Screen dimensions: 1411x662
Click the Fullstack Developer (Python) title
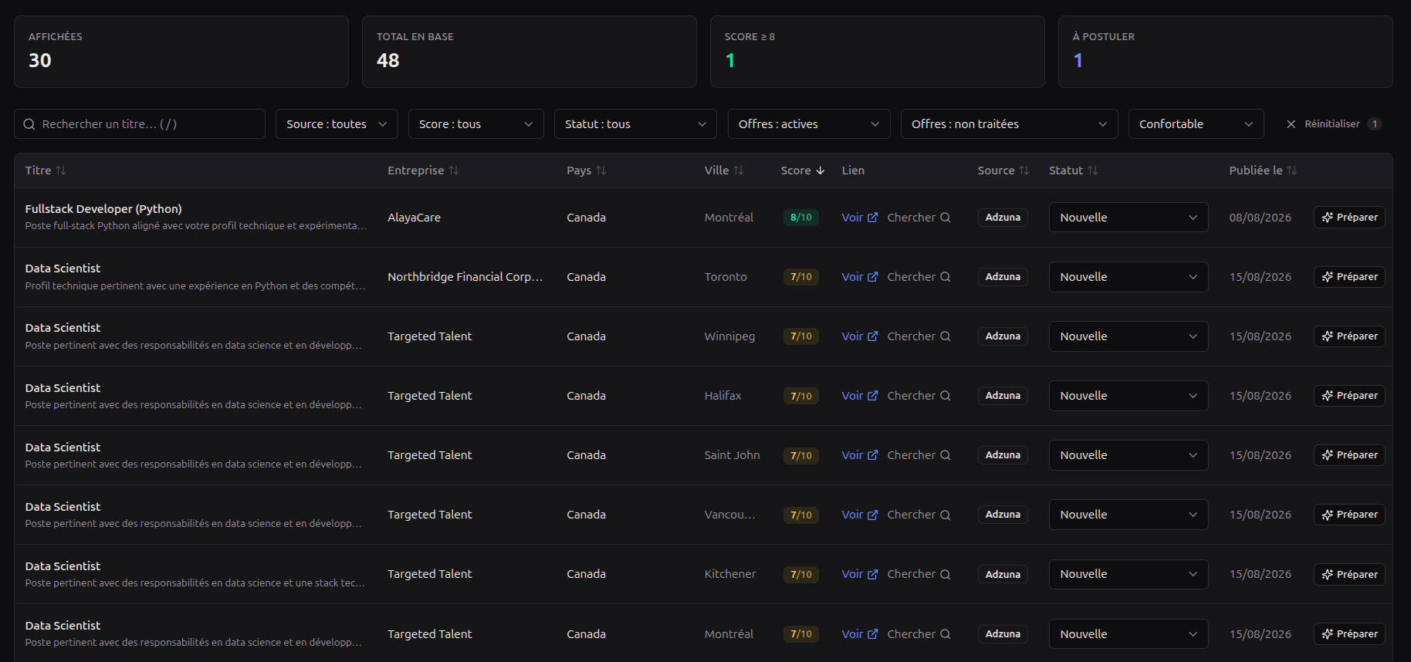pyautogui.click(x=103, y=209)
